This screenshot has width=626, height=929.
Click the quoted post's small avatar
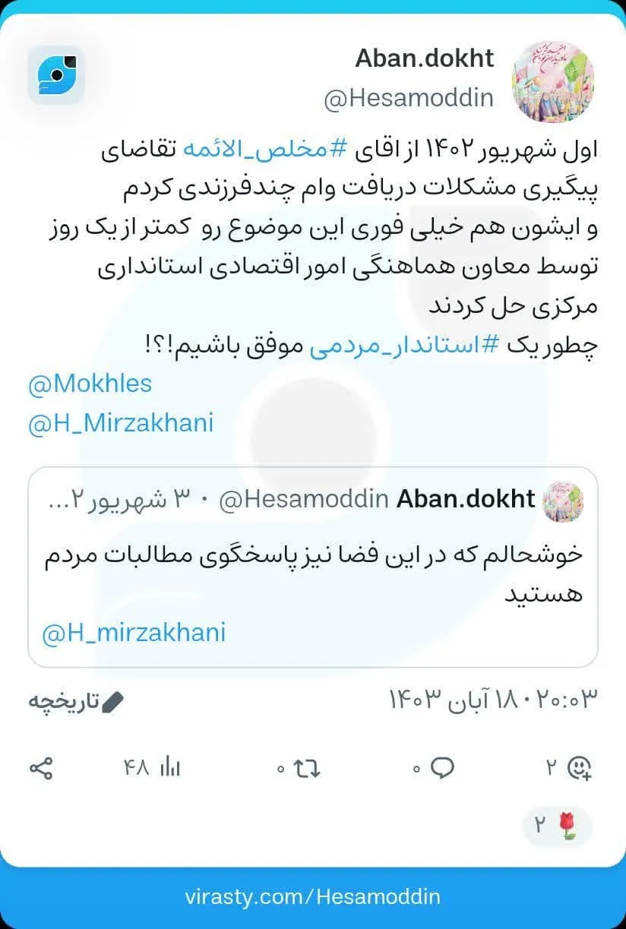tap(564, 501)
